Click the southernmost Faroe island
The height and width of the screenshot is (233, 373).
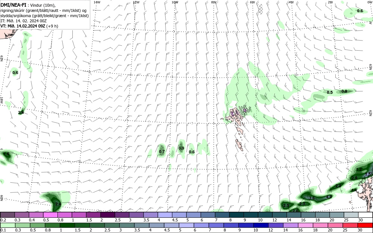coord(239,145)
